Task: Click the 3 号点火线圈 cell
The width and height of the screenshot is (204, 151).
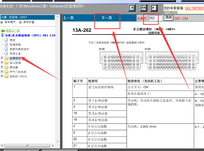Action: click(x=107, y=140)
